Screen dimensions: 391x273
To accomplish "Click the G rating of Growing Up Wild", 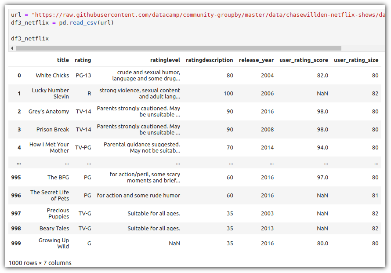I will pyautogui.click(x=89, y=243).
